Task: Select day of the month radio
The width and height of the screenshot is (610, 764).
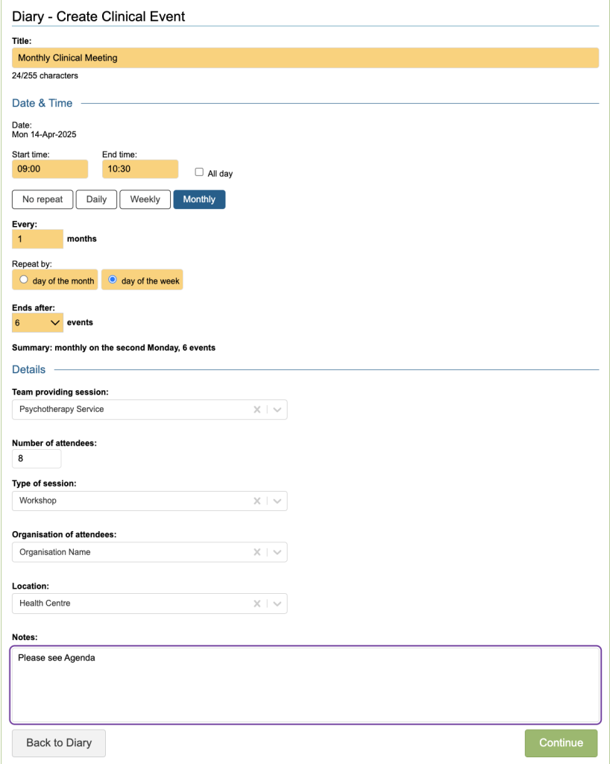Action: [x=24, y=281]
